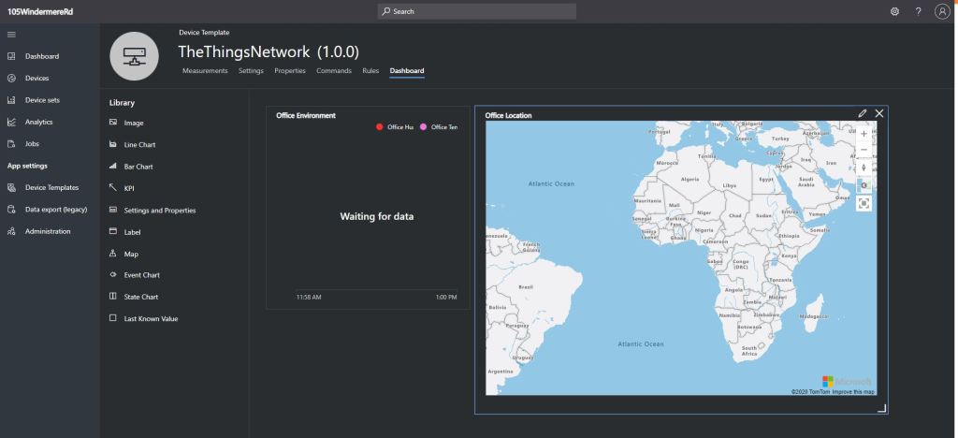958x438 pixels.
Task: Reset map rotation with compass control
Action: click(x=864, y=168)
